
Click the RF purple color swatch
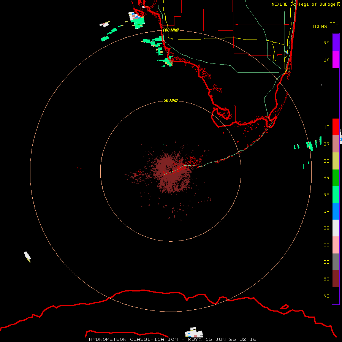point(336,43)
